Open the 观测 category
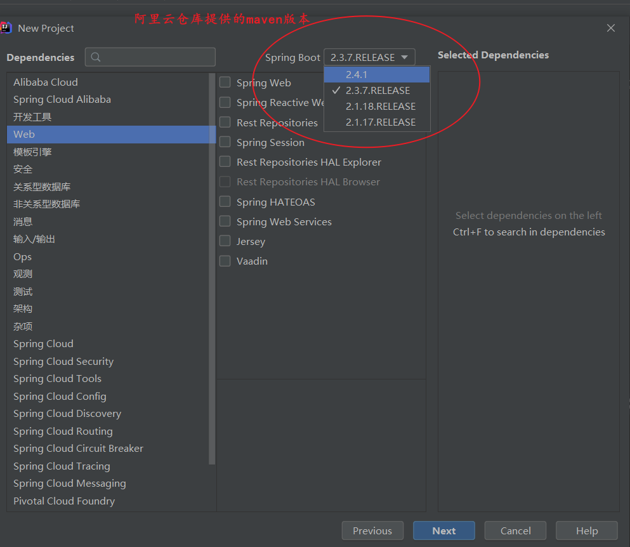 tap(108, 274)
